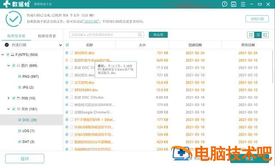The height and width of the screenshot is (166, 275).
Task: Follow the 深度扫描 hyperlink in message
Action: [92, 21]
